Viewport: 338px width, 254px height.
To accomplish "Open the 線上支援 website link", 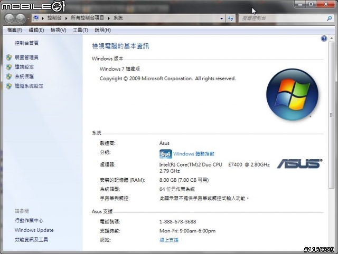I will coord(169,240).
